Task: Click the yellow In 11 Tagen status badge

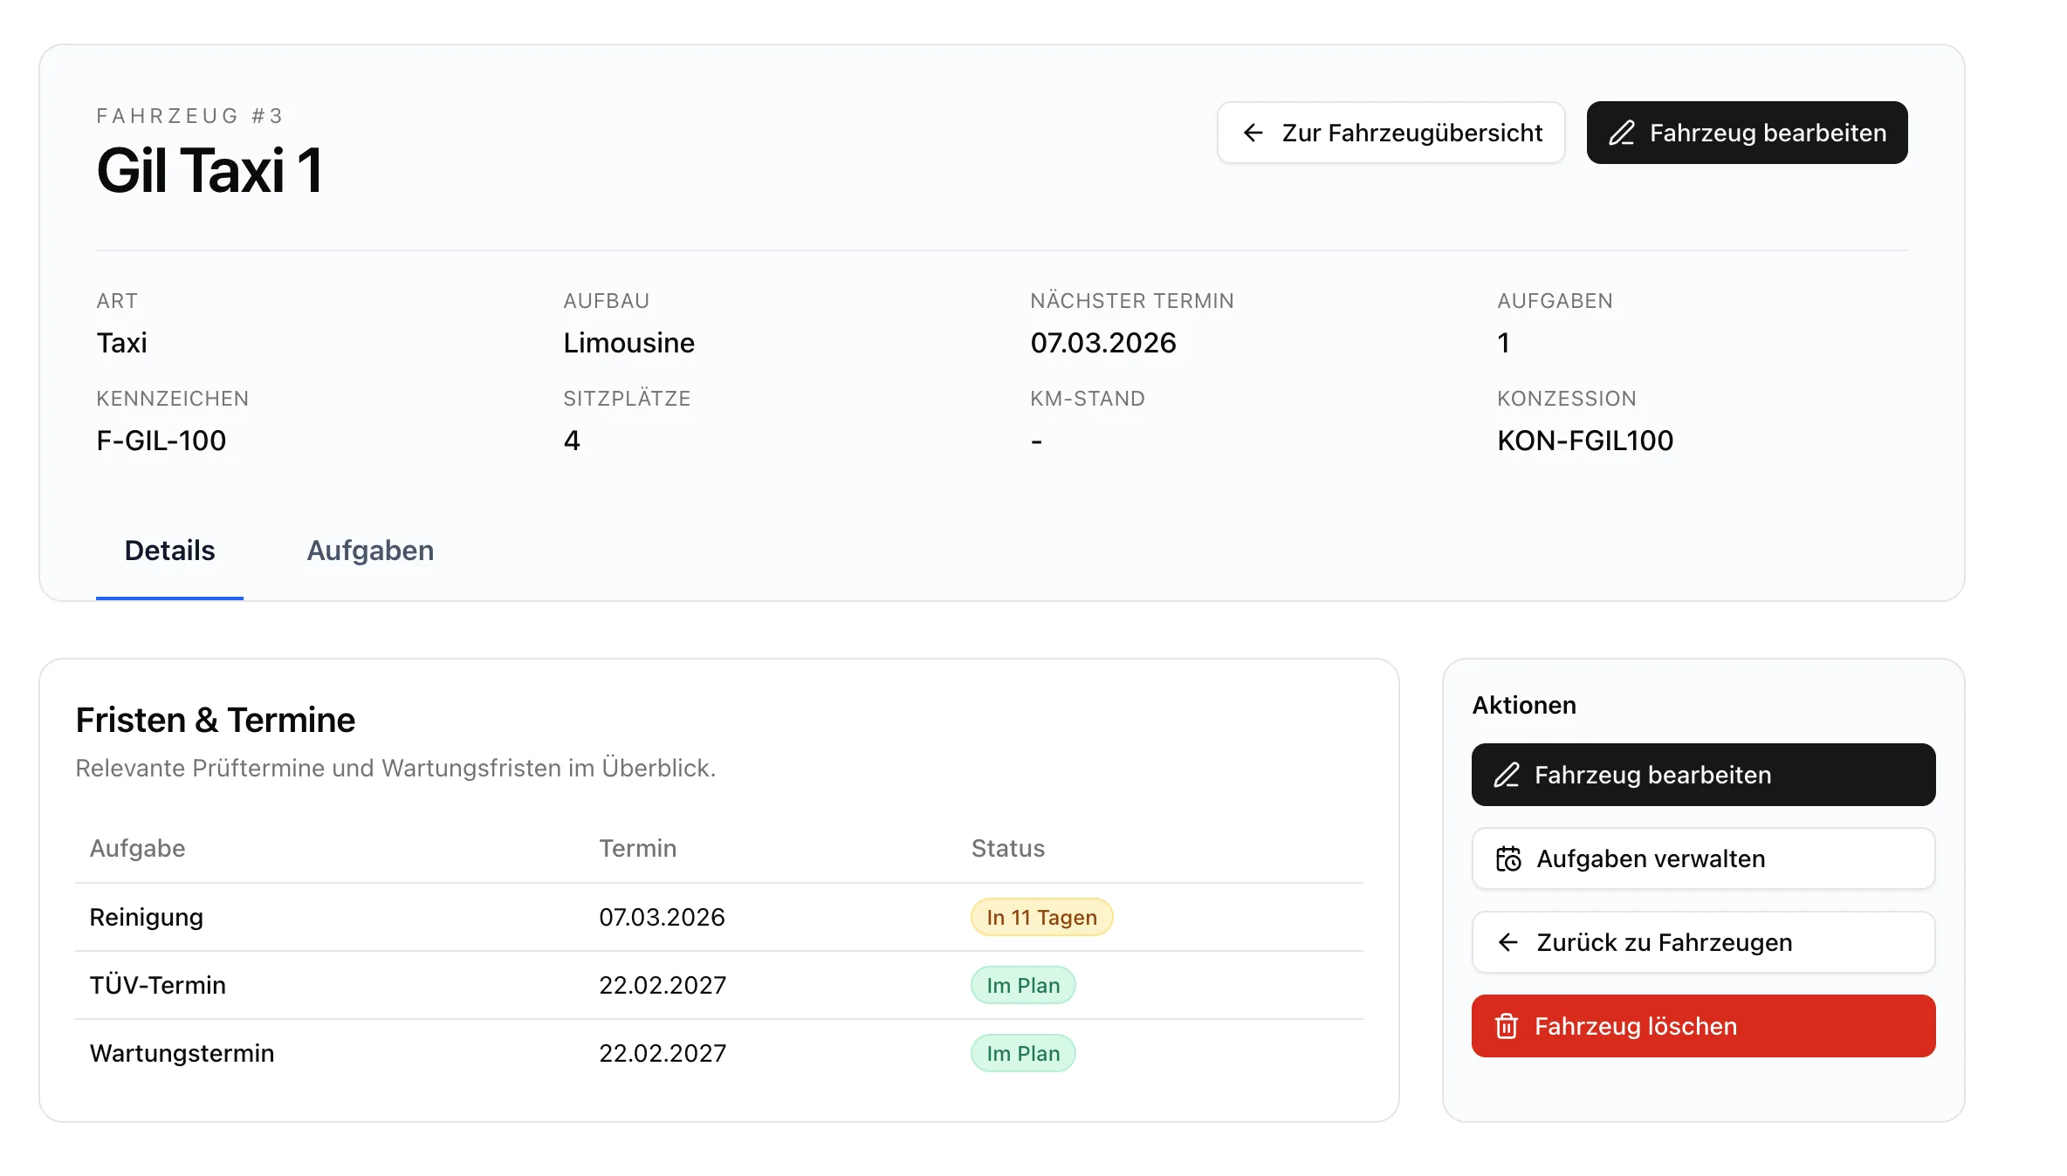Action: [x=1041, y=917]
